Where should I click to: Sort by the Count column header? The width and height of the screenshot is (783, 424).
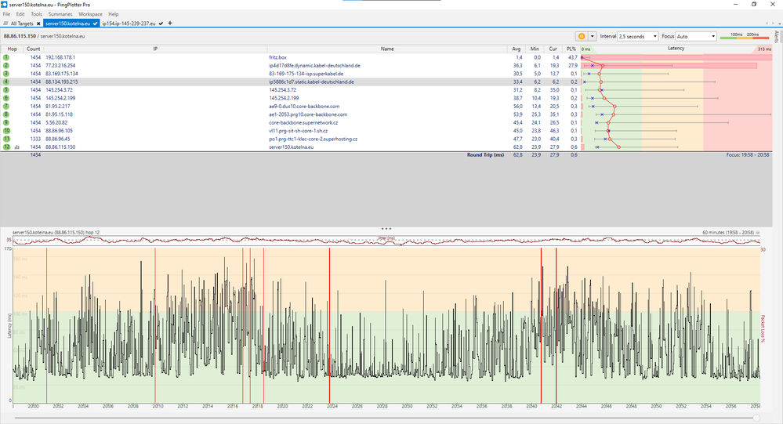(x=34, y=49)
